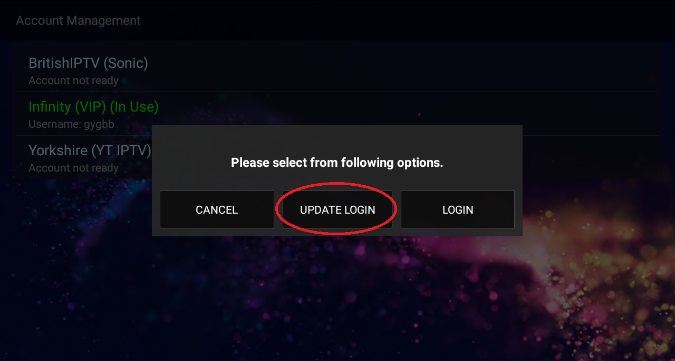Choose UPDATE LOGIN in the options dialog

[337, 209]
